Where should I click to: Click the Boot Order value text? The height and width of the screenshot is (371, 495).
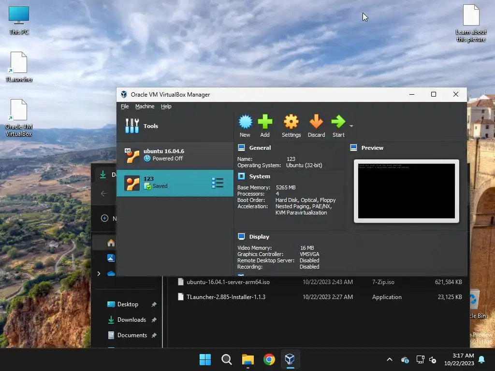click(x=306, y=200)
